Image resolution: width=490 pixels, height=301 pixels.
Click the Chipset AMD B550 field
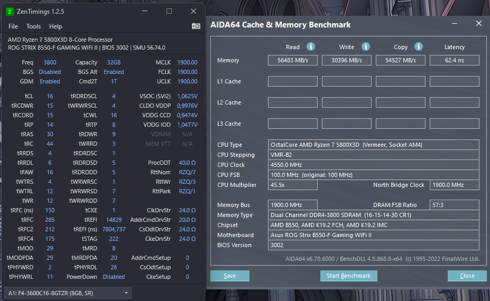373,225
